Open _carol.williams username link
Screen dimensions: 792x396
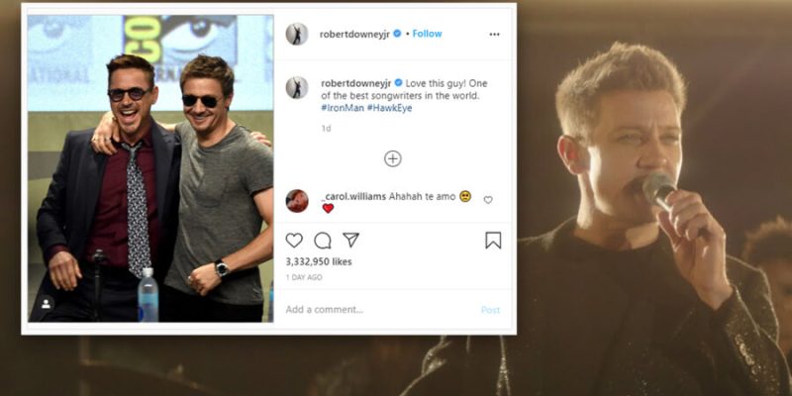coord(353,196)
